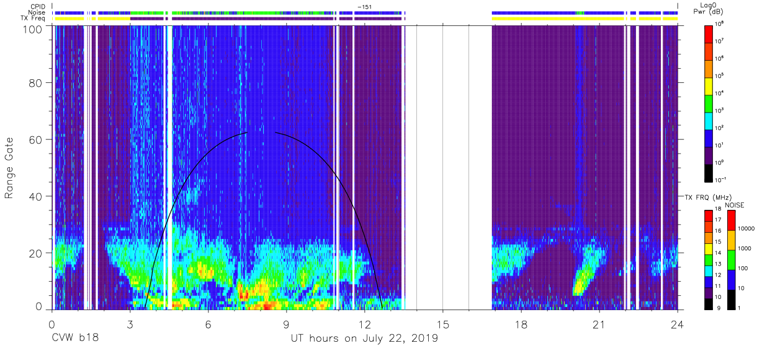Click the cyan segment of TX FRQ colorbar

tap(709, 271)
